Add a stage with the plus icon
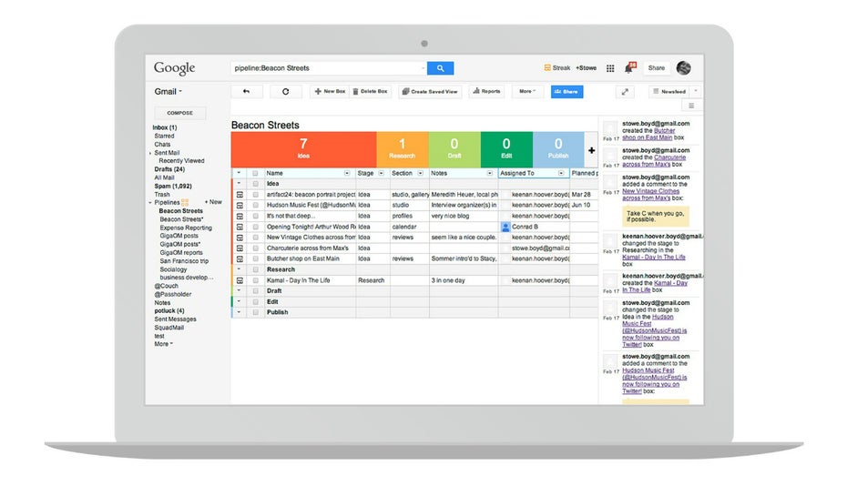Screen dimensions: 847x486 (591, 150)
